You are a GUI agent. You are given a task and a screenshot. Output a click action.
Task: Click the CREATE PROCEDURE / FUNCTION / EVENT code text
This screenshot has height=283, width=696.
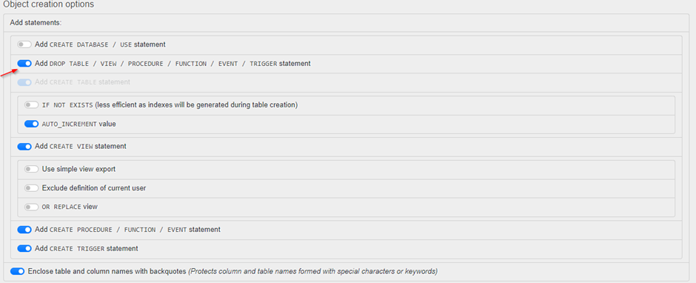(118, 230)
